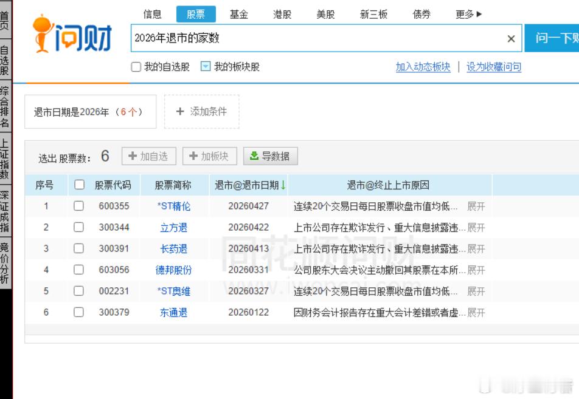
Task: Open 上证指数 in the left sidebar
Action: pos(5,159)
